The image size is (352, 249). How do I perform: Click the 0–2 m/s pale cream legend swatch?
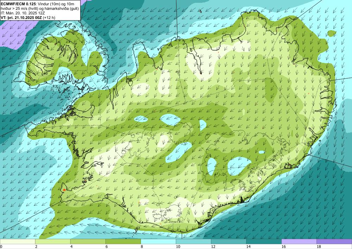point(18,242)
